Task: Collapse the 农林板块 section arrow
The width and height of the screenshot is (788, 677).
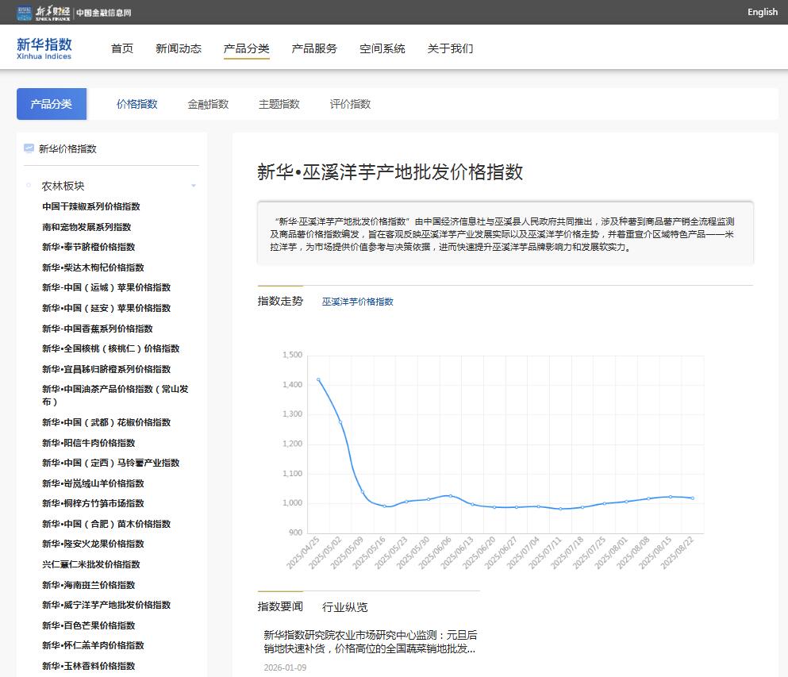Action: 194,187
